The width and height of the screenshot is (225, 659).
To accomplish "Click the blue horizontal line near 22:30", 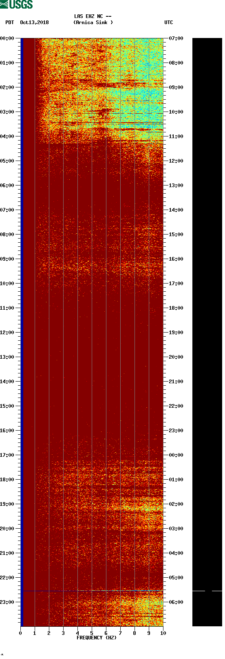I will (x=93, y=591).
